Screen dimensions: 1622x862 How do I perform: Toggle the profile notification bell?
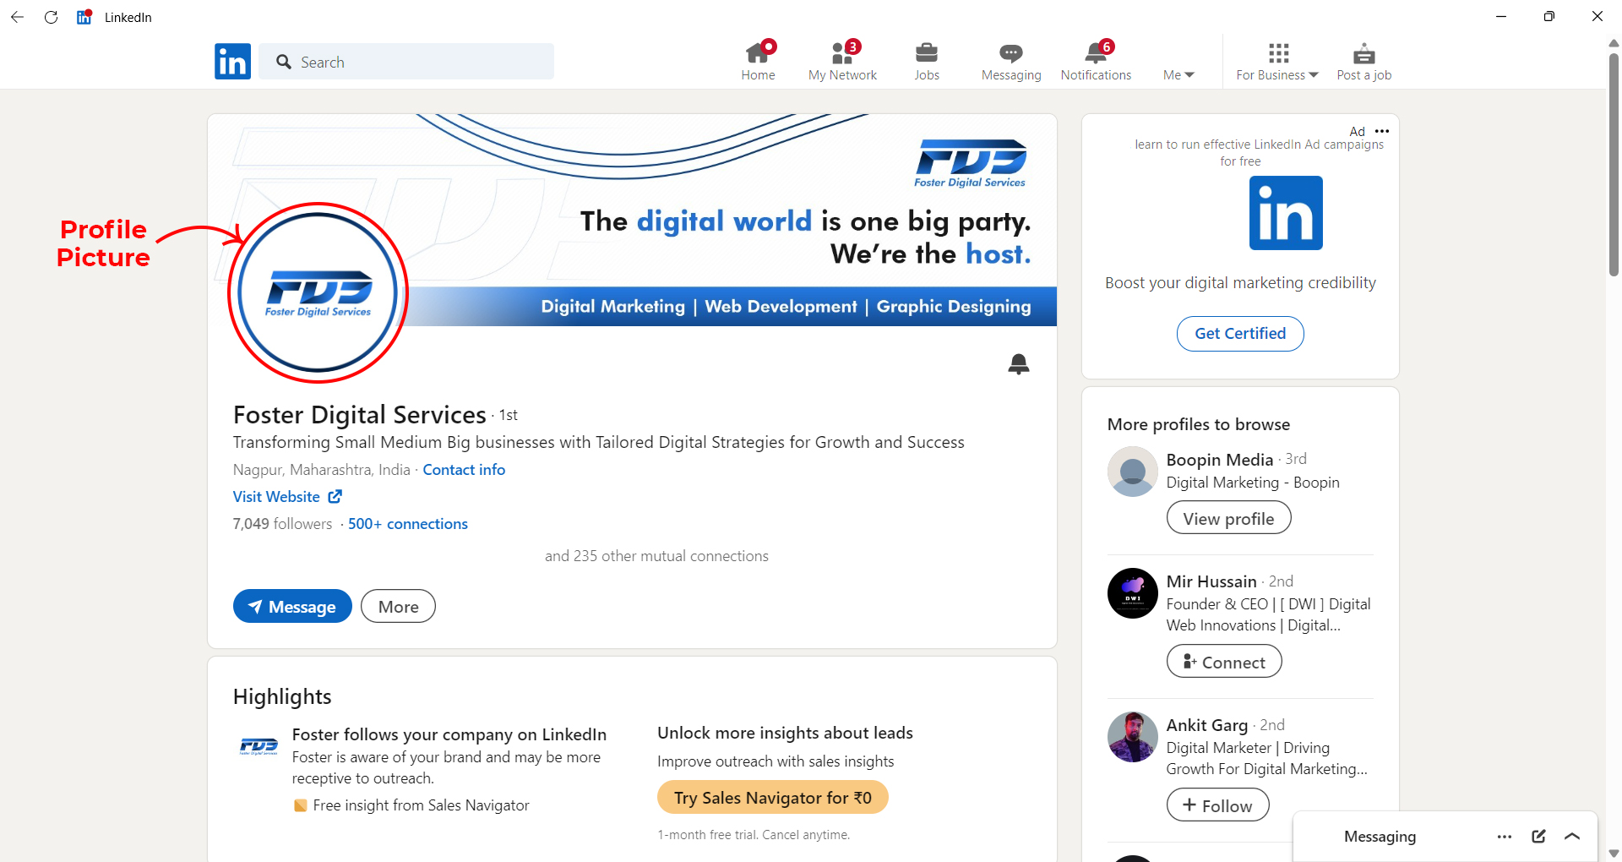click(x=1019, y=364)
